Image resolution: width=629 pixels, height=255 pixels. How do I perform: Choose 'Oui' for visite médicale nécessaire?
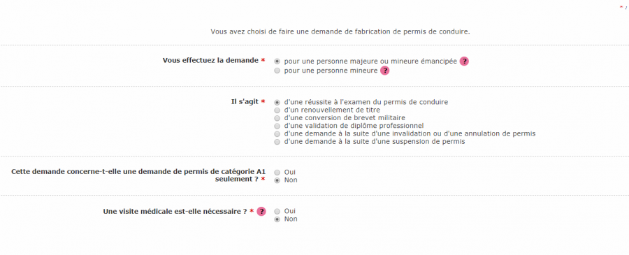pos(277,211)
